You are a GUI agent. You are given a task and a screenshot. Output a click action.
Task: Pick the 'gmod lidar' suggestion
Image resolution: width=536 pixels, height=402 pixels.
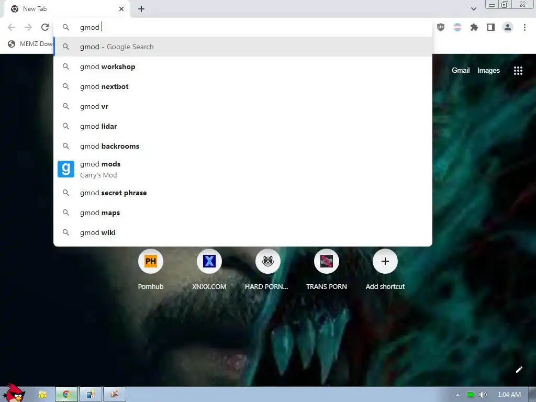click(x=243, y=126)
